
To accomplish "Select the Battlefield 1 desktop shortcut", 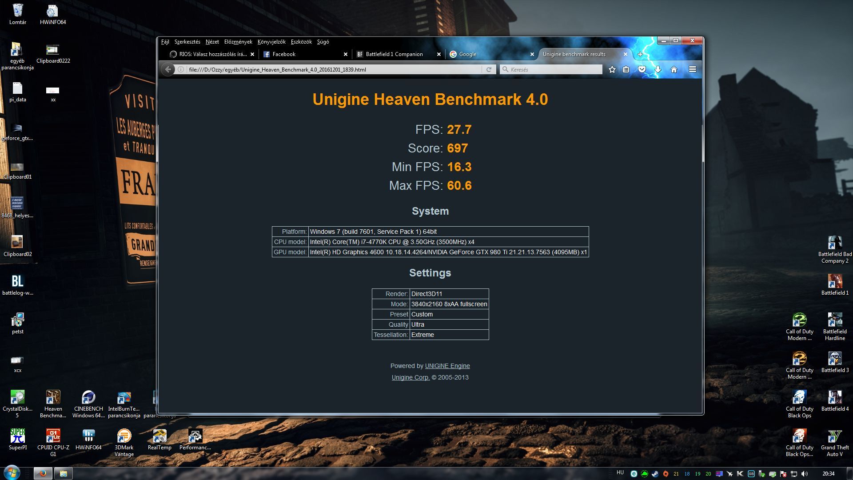I will point(835,284).
